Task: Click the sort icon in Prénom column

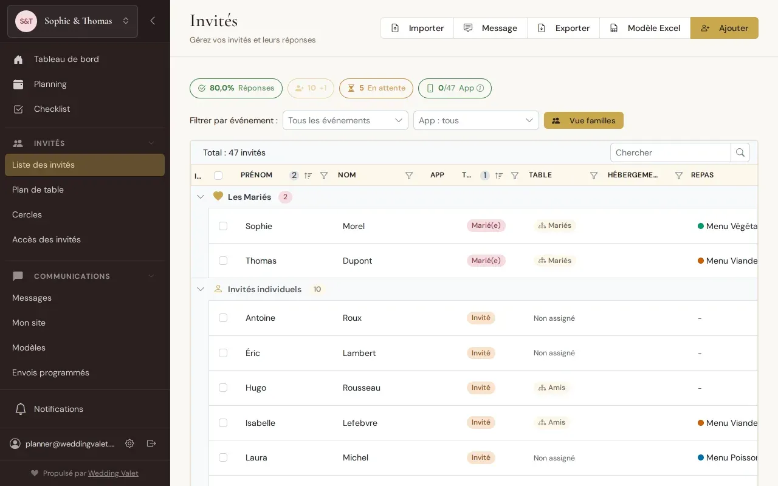Action: [x=308, y=176]
